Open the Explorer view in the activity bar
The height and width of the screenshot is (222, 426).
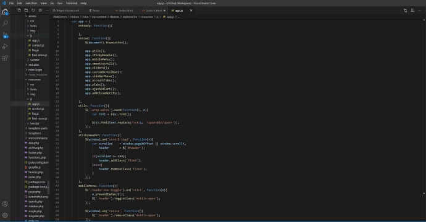click(5, 12)
